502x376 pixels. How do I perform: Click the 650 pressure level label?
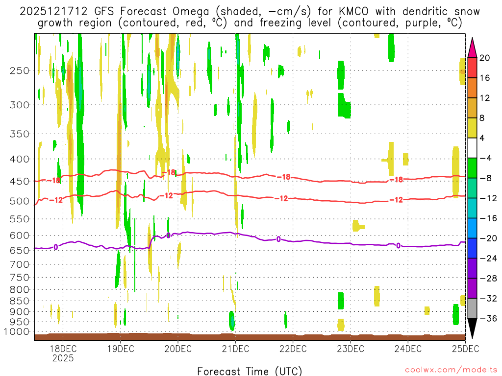[x=20, y=250]
